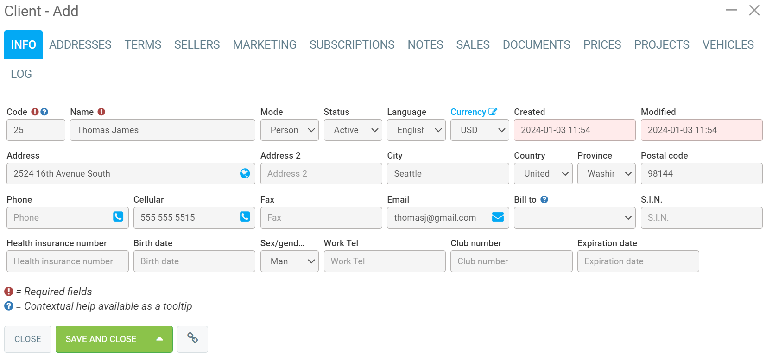766x356 pixels.
Task: Open the Mode dropdown showing Person
Action: click(x=289, y=130)
